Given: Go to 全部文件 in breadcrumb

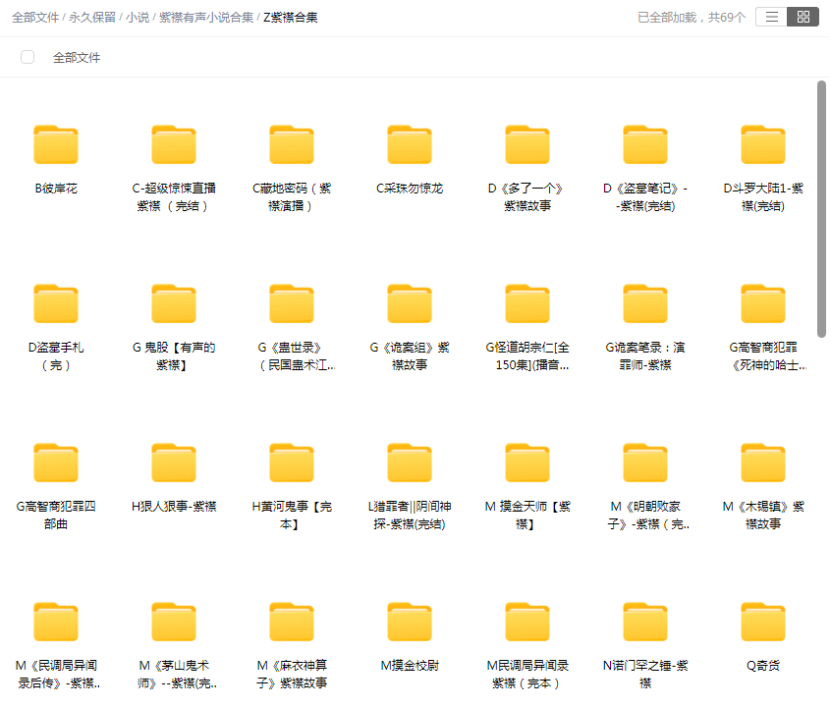Looking at the screenshot, I should 35,18.
